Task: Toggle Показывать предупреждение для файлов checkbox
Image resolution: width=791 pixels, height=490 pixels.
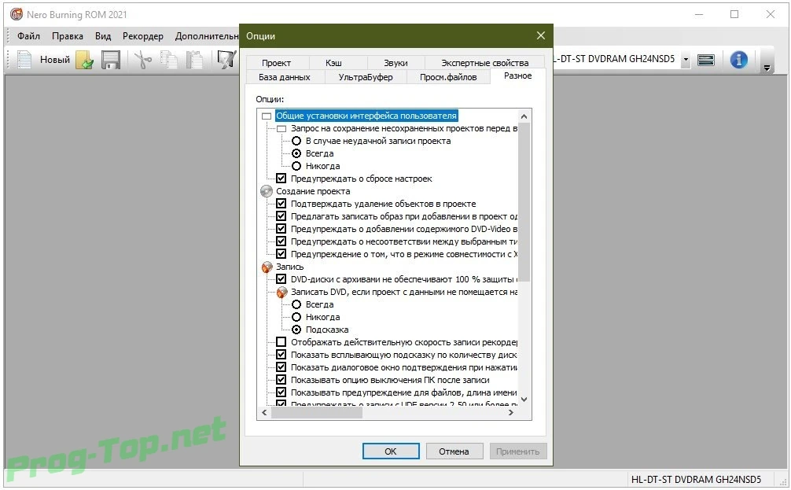Action: (281, 392)
